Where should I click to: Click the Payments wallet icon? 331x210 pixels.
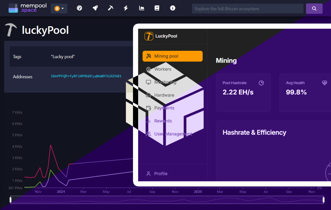pos(148,108)
